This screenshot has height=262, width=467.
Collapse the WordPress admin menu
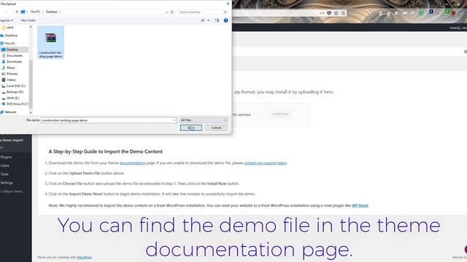coord(12,191)
